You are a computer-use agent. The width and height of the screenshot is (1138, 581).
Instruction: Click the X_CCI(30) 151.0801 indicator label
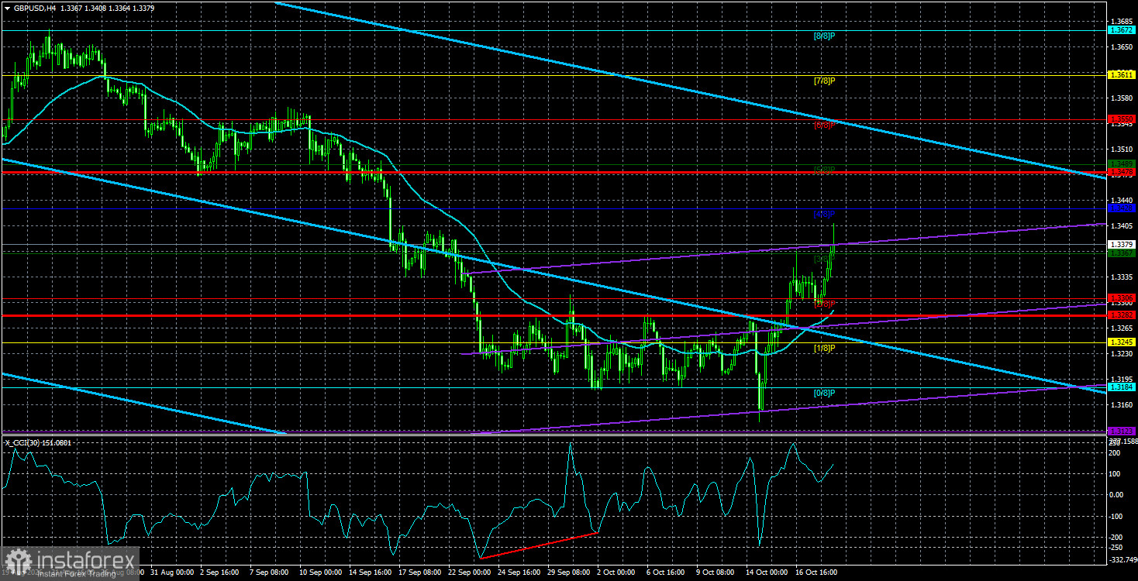coord(39,442)
